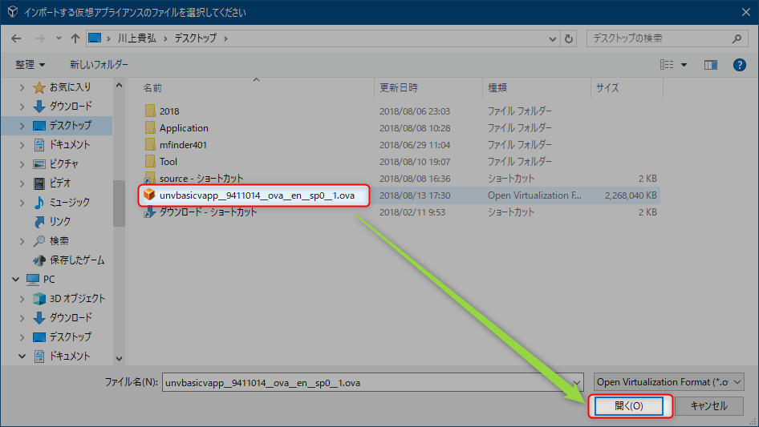759x427 pixels.
Task: Open help with the question mark icon
Action: (x=739, y=65)
